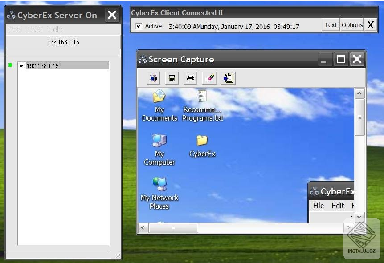The height and width of the screenshot is (263, 384).
Task: Click vertical scrollbar down arrow
Action: coord(359,217)
